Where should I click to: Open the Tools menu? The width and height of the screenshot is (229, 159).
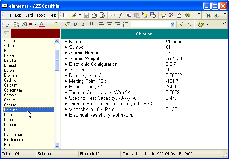pyautogui.click(x=41, y=15)
